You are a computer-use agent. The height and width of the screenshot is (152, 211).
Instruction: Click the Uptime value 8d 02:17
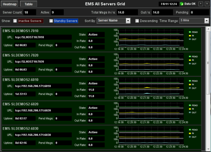[25, 118]
